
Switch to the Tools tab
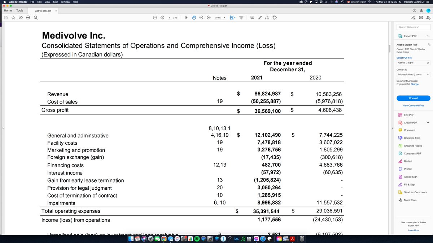[x=20, y=10]
